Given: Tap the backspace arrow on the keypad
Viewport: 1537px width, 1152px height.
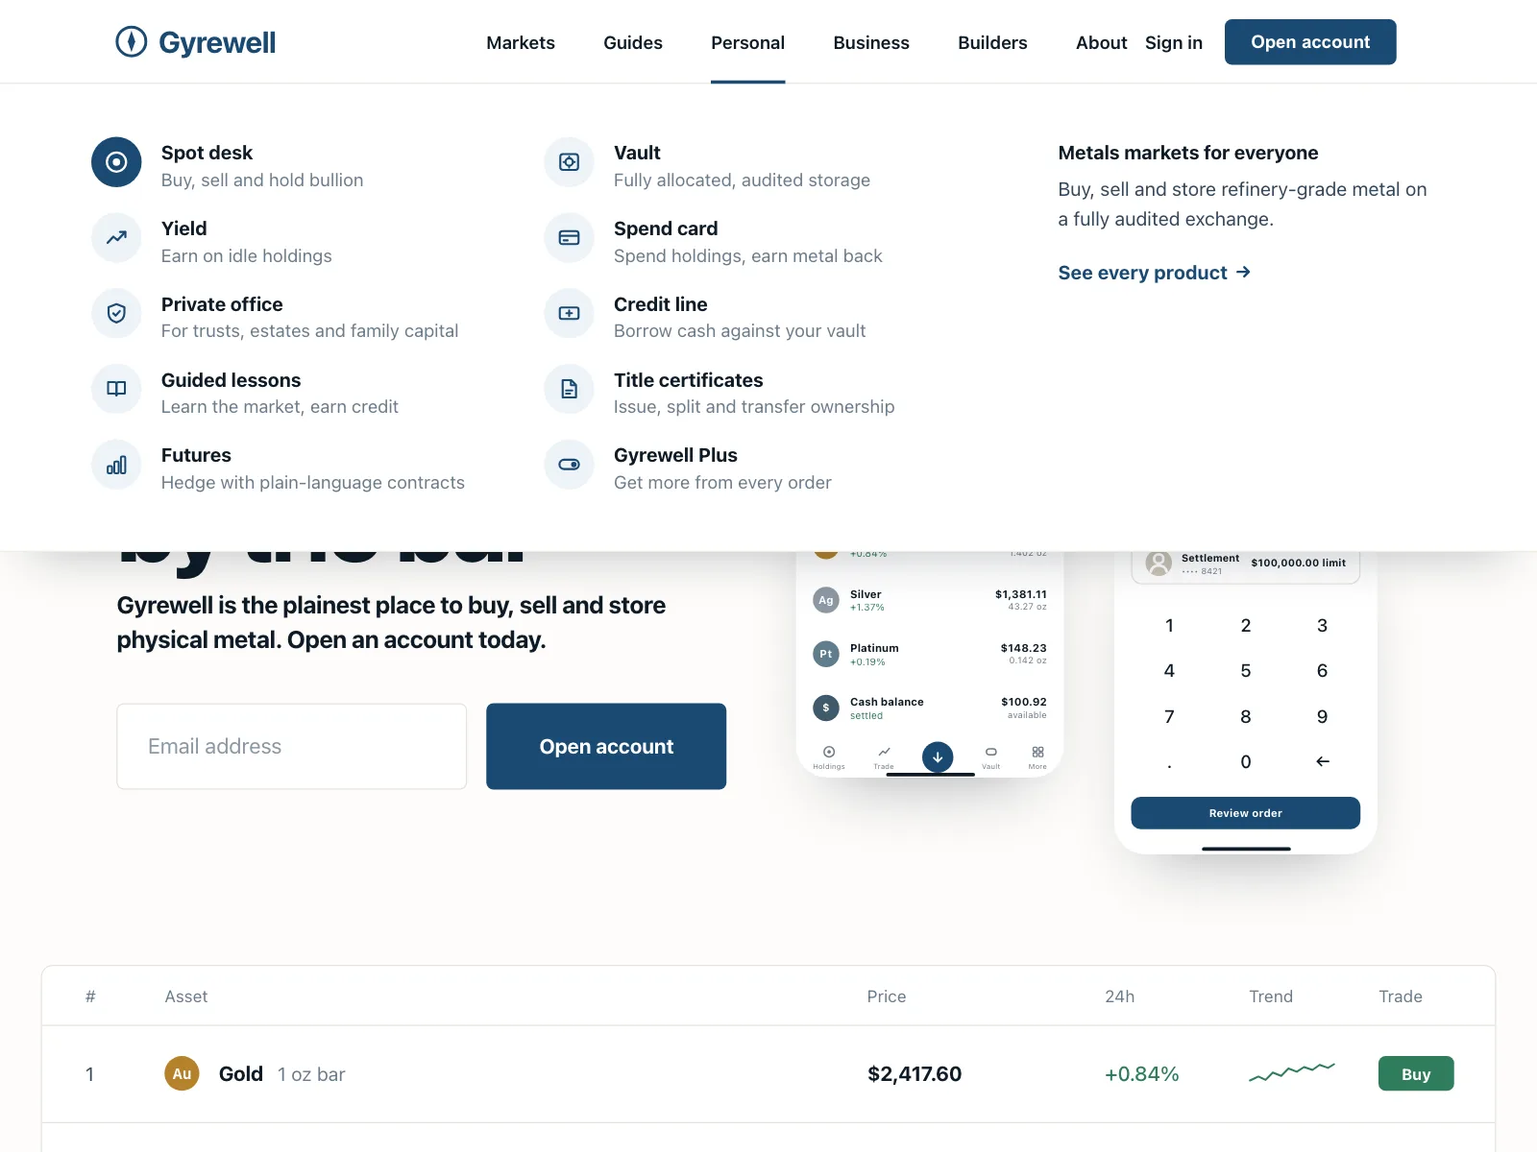Looking at the screenshot, I should coord(1323,761).
